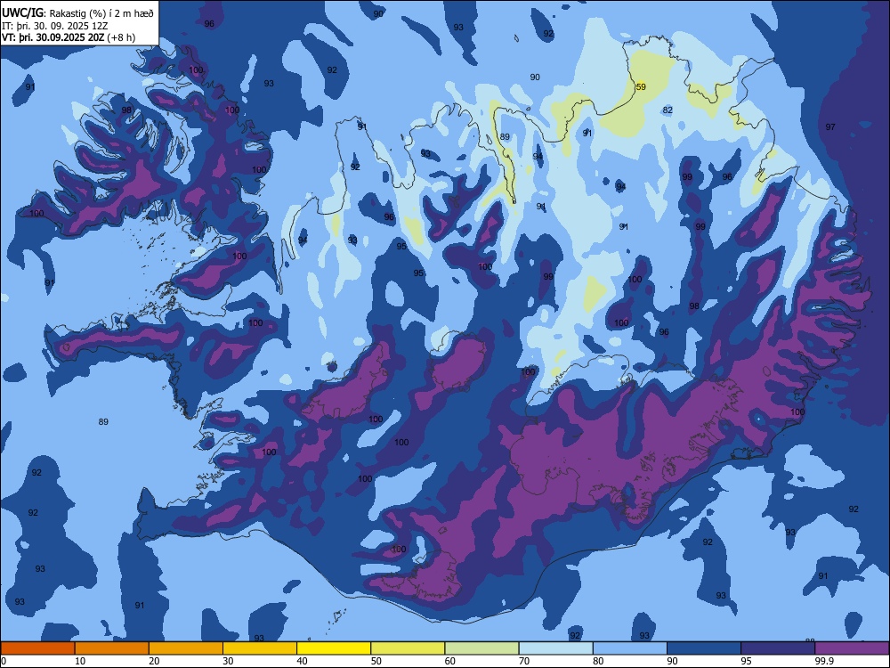890x668 pixels.
Task: Select the amber 20–30 legend swatch
Action: [x=186, y=648]
